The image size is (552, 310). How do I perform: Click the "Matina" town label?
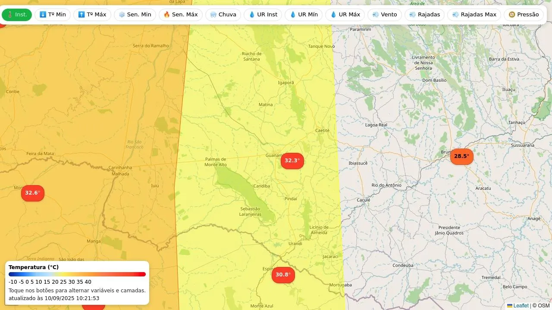click(x=266, y=105)
